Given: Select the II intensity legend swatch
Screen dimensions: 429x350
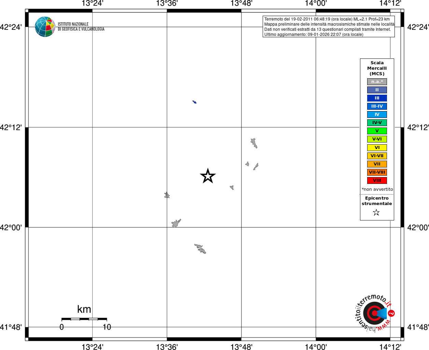Looking at the screenshot, I should coord(377,90).
